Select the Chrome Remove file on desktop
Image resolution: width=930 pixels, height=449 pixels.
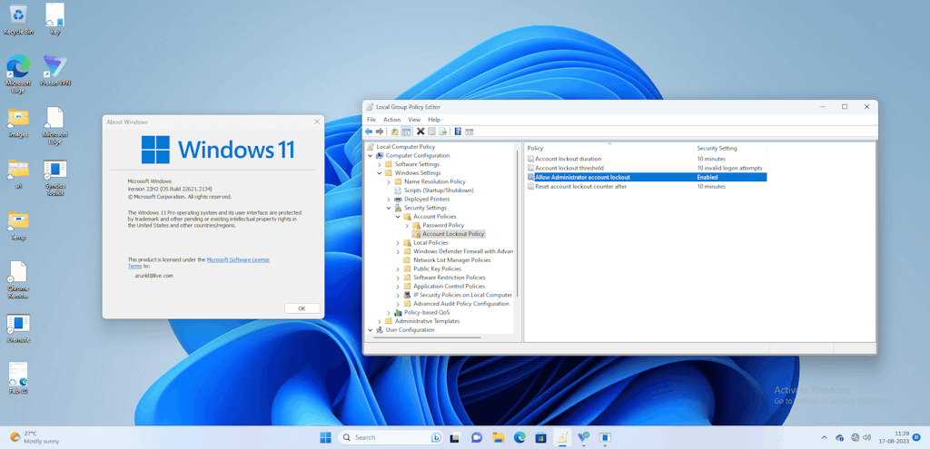[18, 280]
